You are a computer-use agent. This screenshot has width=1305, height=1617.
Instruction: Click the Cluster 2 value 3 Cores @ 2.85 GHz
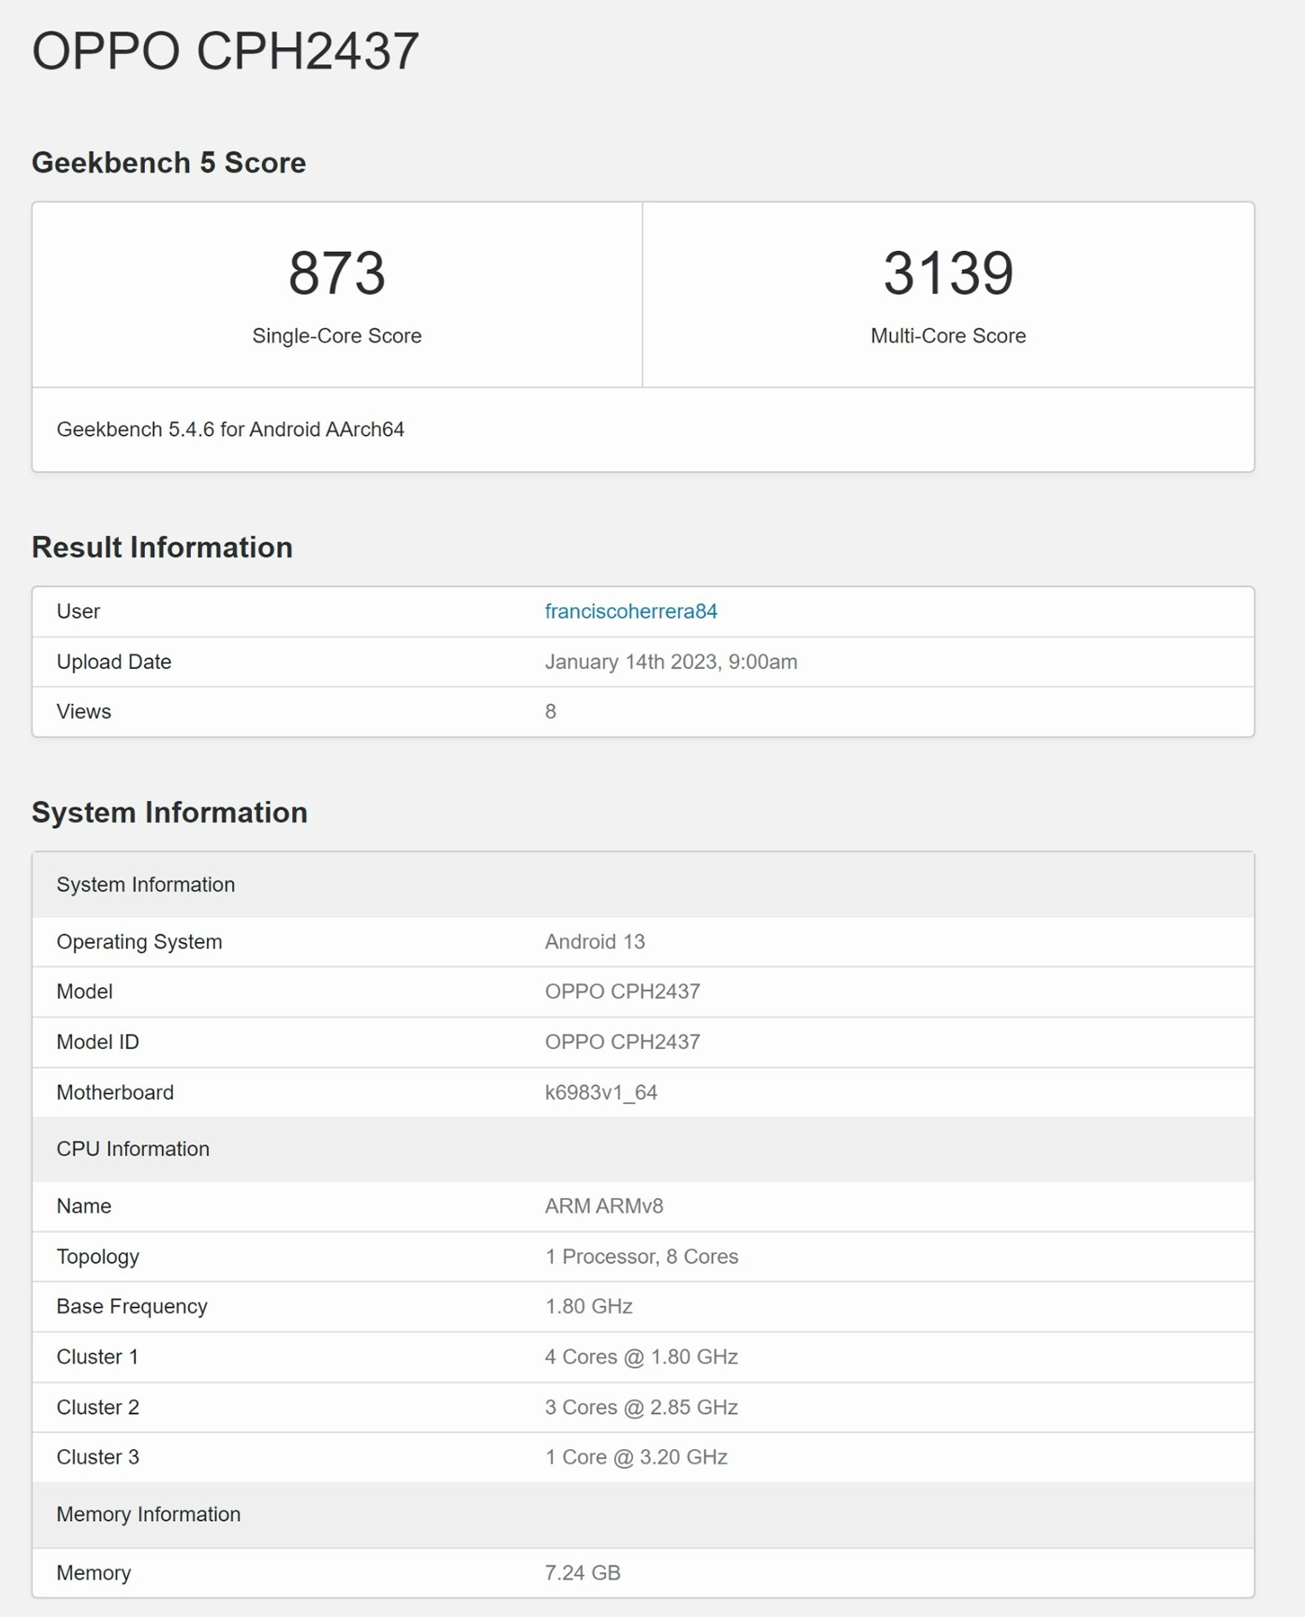coord(641,1407)
